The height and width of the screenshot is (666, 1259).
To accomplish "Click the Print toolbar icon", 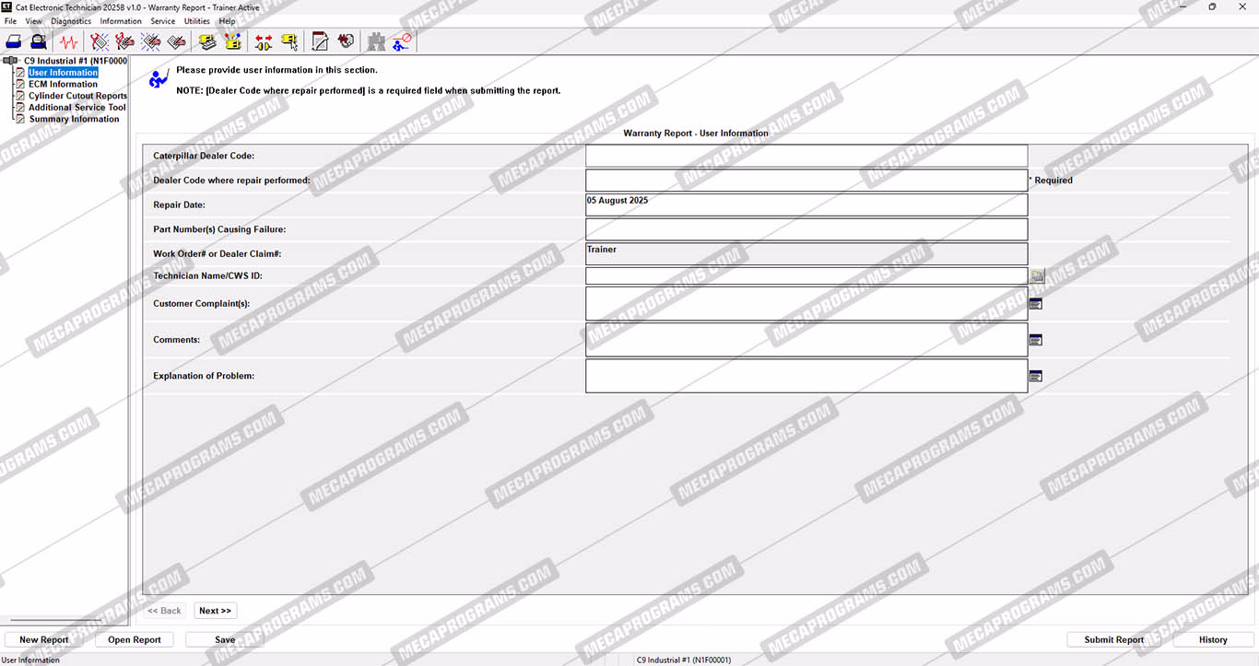I will [14, 41].
